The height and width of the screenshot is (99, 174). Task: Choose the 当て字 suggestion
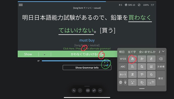132,52
